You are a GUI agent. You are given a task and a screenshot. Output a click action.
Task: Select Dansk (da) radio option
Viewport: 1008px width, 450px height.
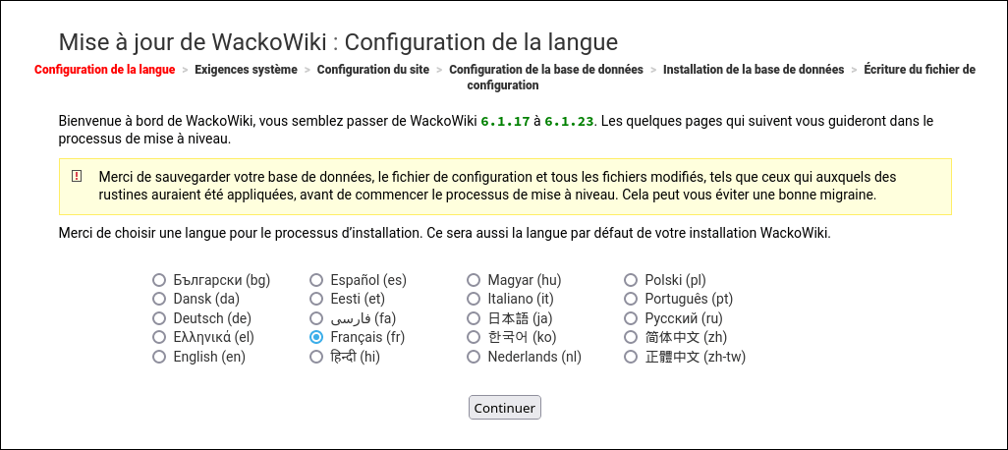point(159,299)
